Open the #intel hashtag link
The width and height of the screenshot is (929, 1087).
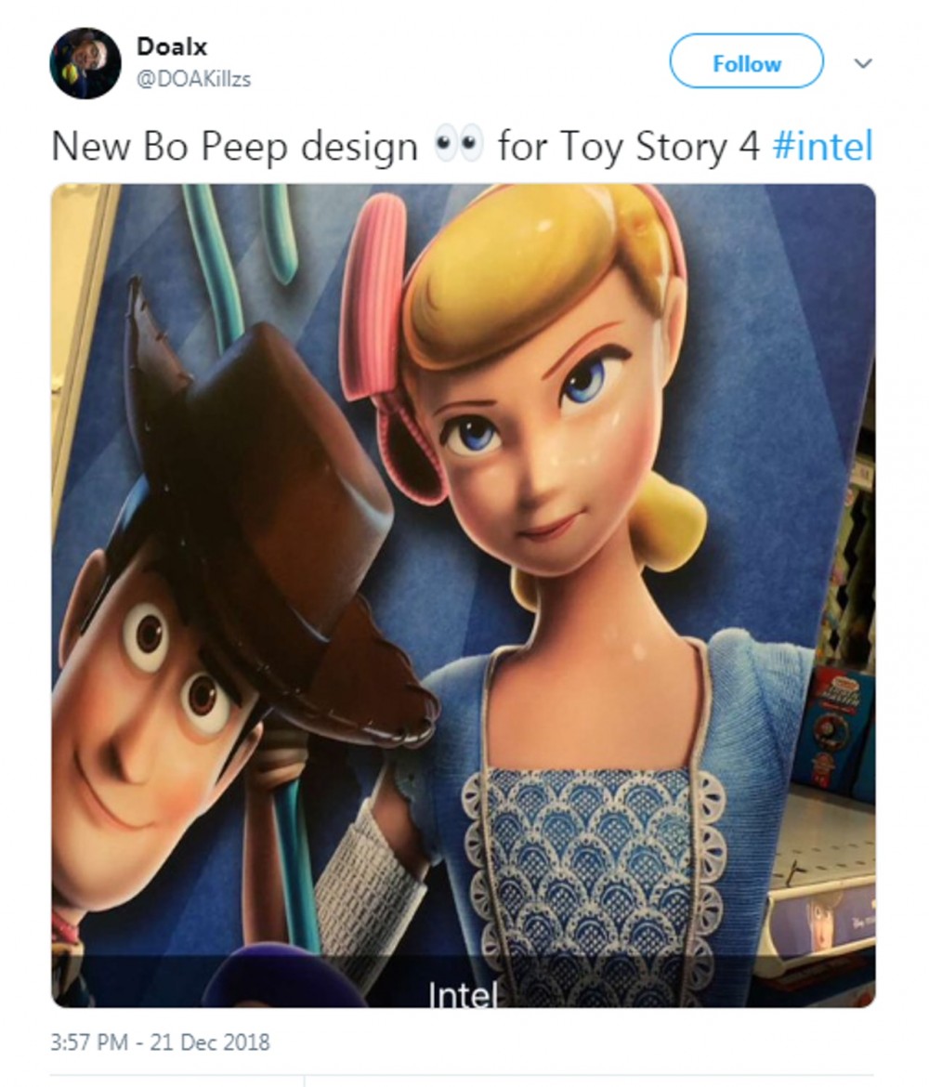pos(822,146)
